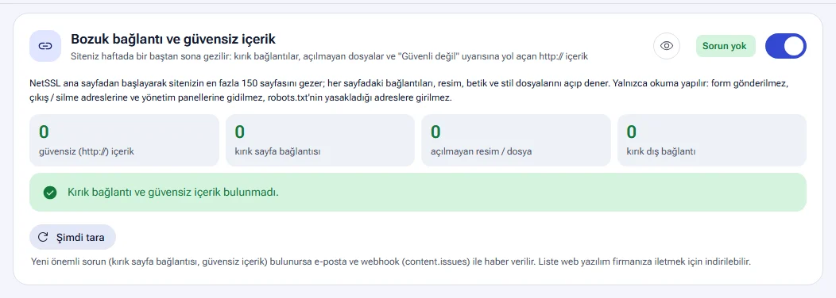The image size is (836, 298).
Task: Click the "Şimdi tara" button
Action: click(72, 237)
